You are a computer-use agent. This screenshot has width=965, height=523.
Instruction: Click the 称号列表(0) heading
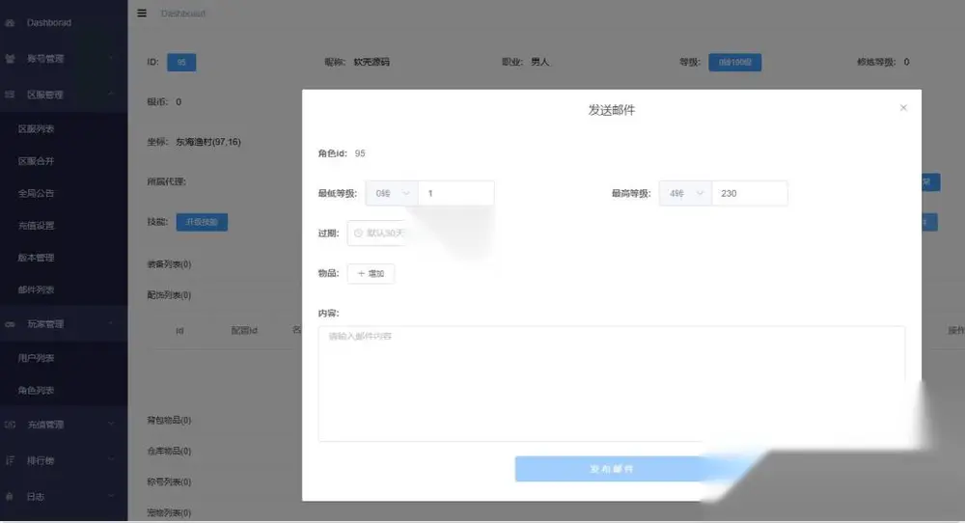169,482
